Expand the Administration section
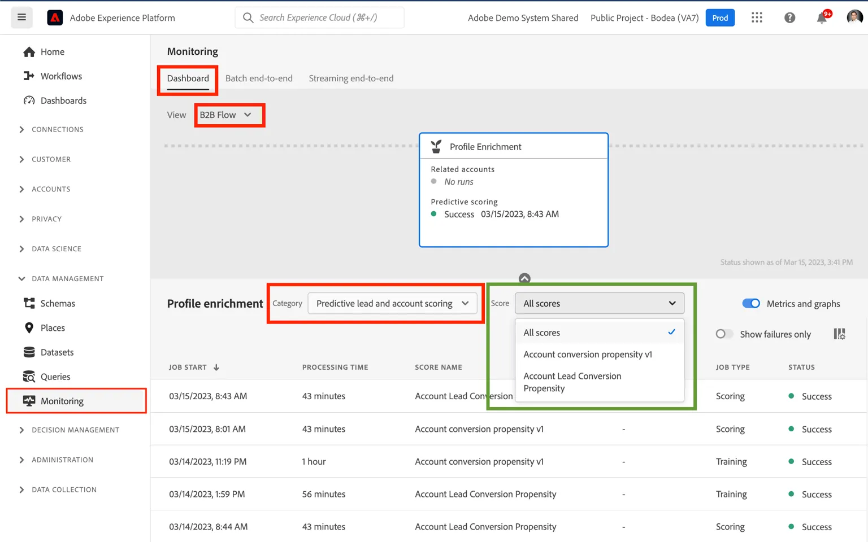This screenshot has height=542, width=868. pyautogui.click(x=55, y=460)
